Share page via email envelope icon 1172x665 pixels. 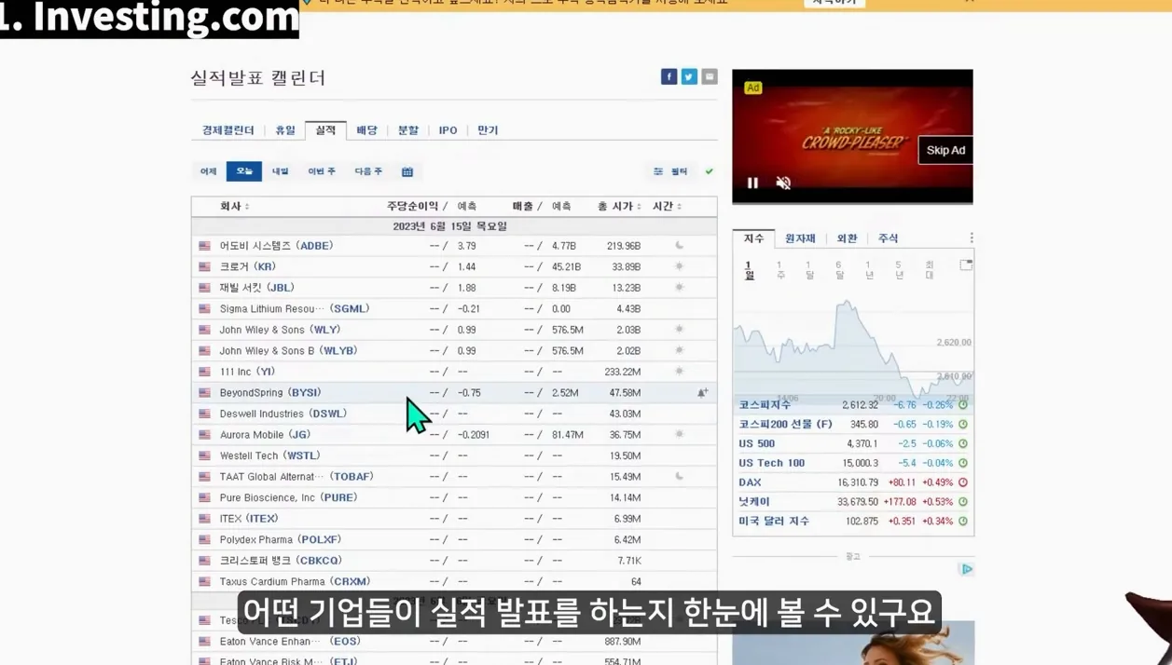(710, 76)
